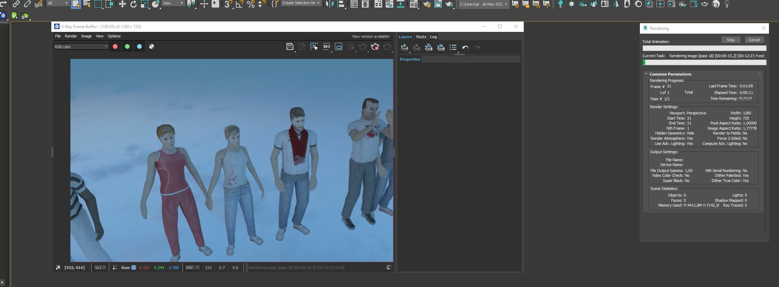
Task: Open the layer list quick actions icon
Action: click(453, 47)
